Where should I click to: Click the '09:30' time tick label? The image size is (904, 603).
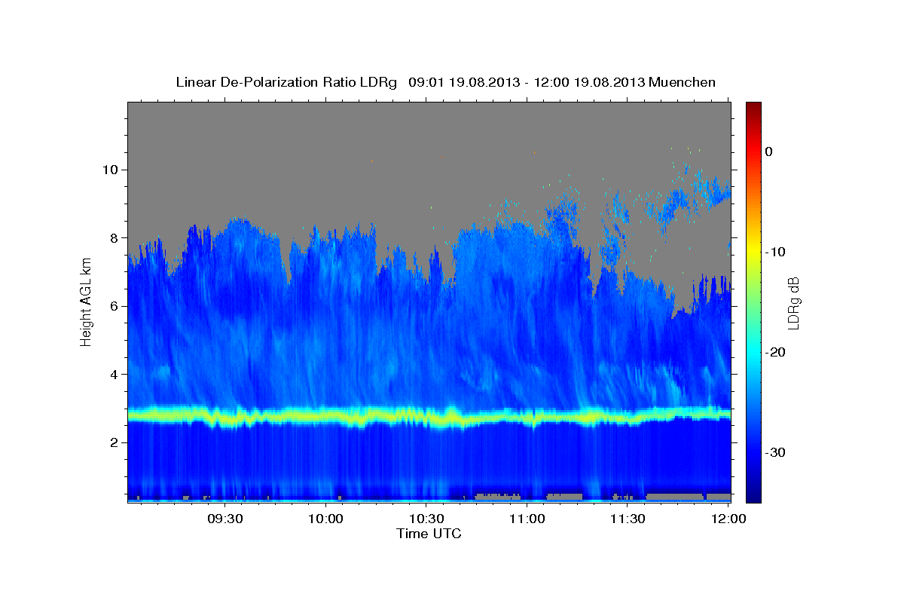click(225, 519)
